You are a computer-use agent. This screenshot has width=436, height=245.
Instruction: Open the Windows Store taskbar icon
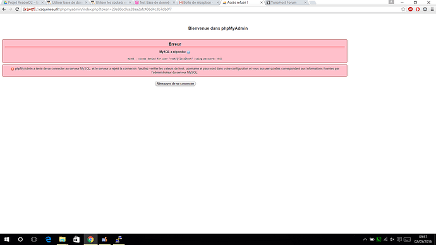coord(76,239)
